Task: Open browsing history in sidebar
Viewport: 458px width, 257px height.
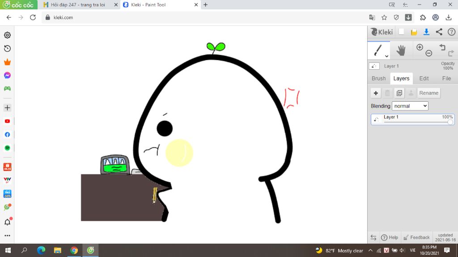Action: point(7,48)
